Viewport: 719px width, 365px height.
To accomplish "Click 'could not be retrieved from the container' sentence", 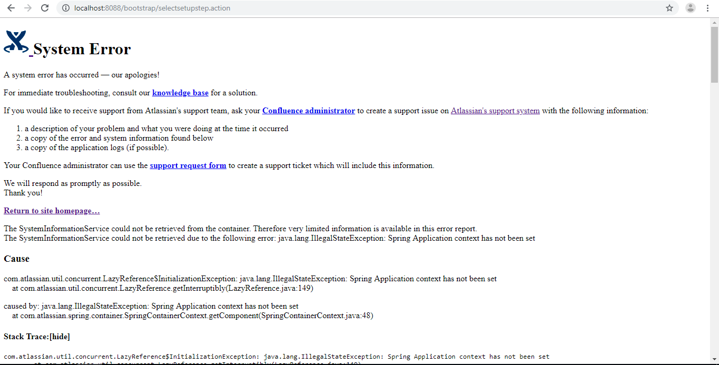I will (x=240, y=229).
